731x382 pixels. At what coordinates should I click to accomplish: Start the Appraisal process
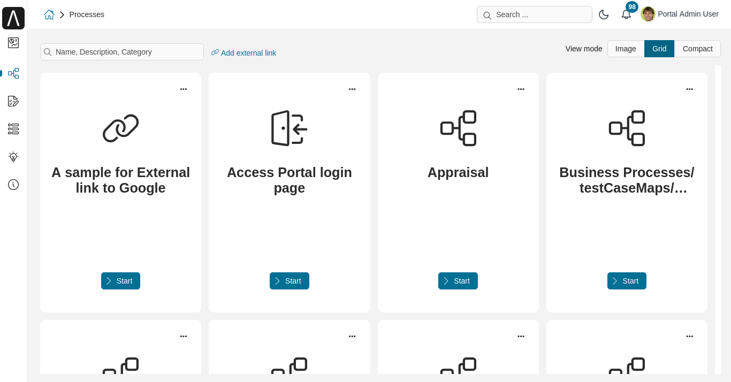458,281
